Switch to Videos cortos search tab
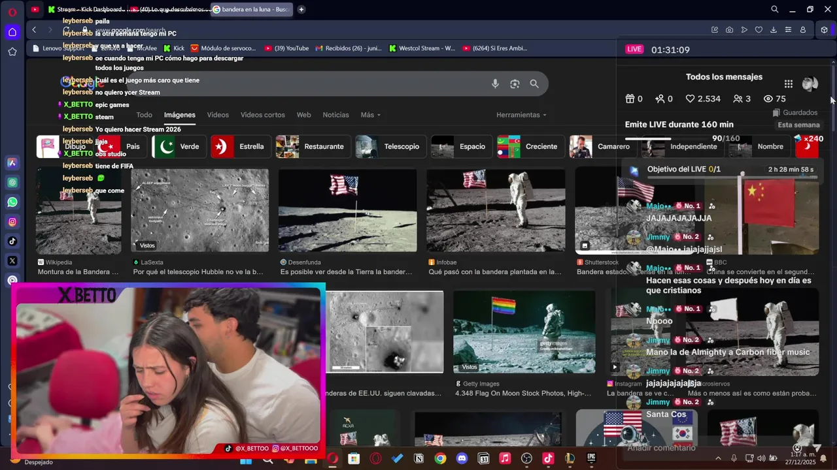Viewport: 837px width, 470px height. (262, 115)
